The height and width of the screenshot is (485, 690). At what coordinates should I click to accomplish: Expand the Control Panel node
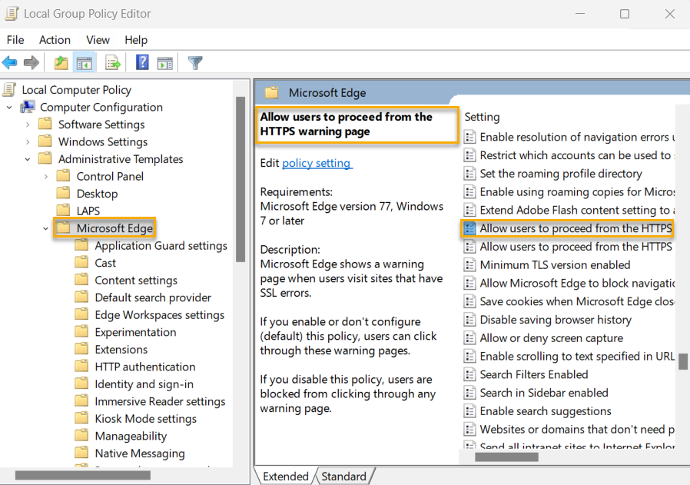click(x=45, y=176)
